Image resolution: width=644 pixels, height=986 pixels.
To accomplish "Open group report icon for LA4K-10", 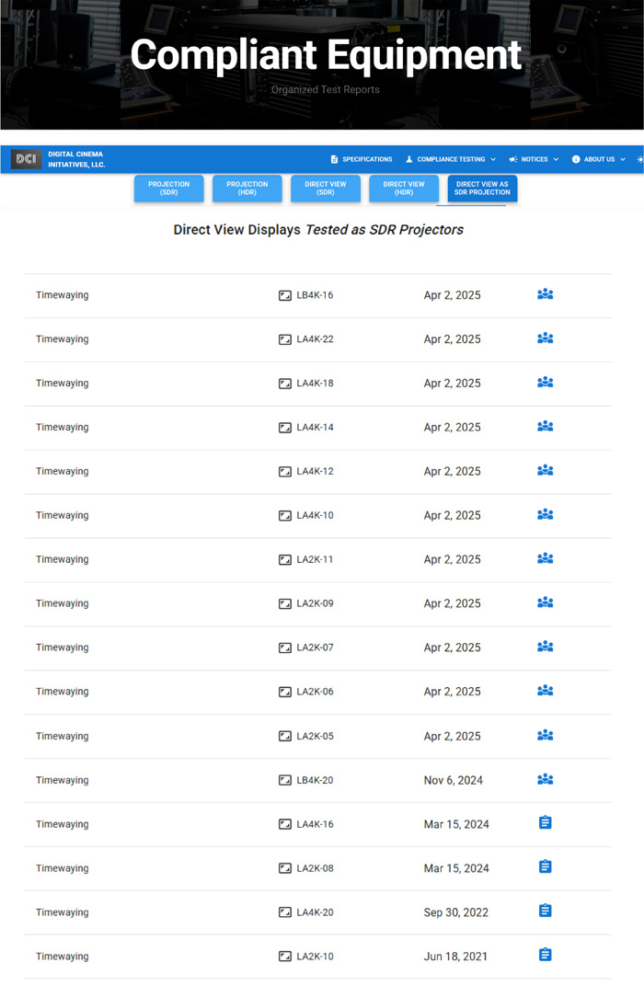I will (x=546, y=514).
